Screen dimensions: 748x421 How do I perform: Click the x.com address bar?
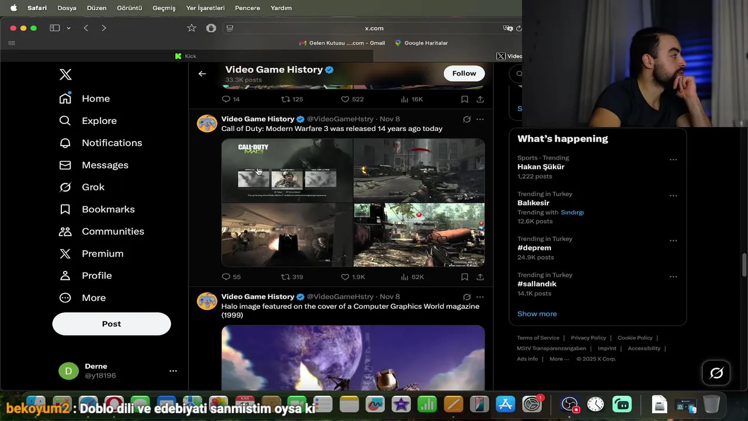(x=374, y=28)
